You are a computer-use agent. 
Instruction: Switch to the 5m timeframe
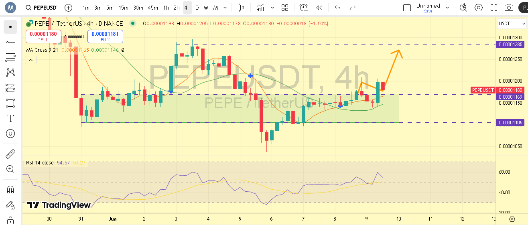[110, 8]
